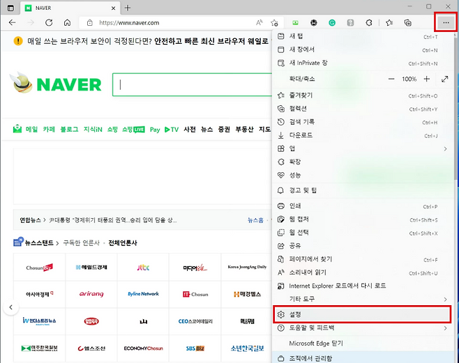Expand 도움말 및 피드백 submenu
Image resolution: width=459 pixels, height=363 pixels.
(363, 328)
